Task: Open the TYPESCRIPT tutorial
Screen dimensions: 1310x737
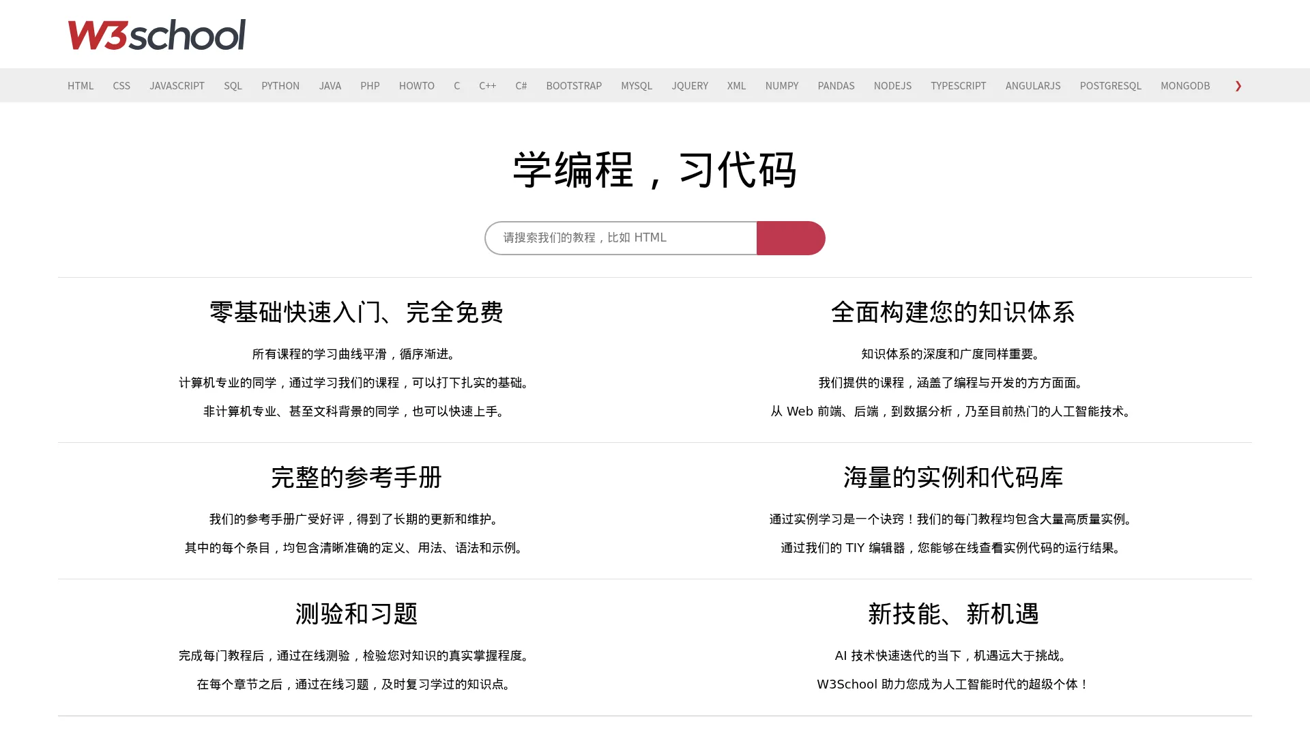Action: tap(959, 86)
